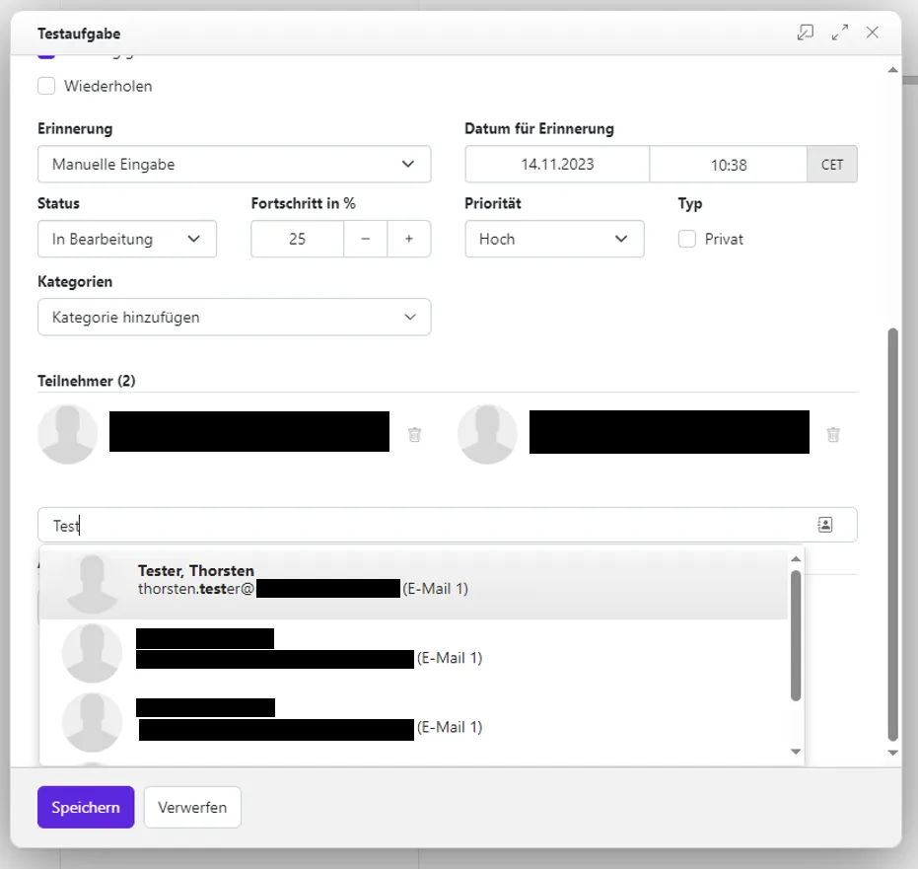
Task: Open Kategorie hinzufügen dropdown
Action: [234, 318]
